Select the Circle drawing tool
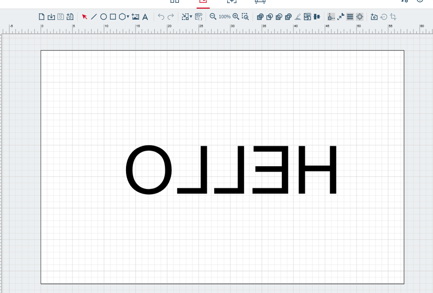This screenshot has height=293, width=433. click(103, 17)
